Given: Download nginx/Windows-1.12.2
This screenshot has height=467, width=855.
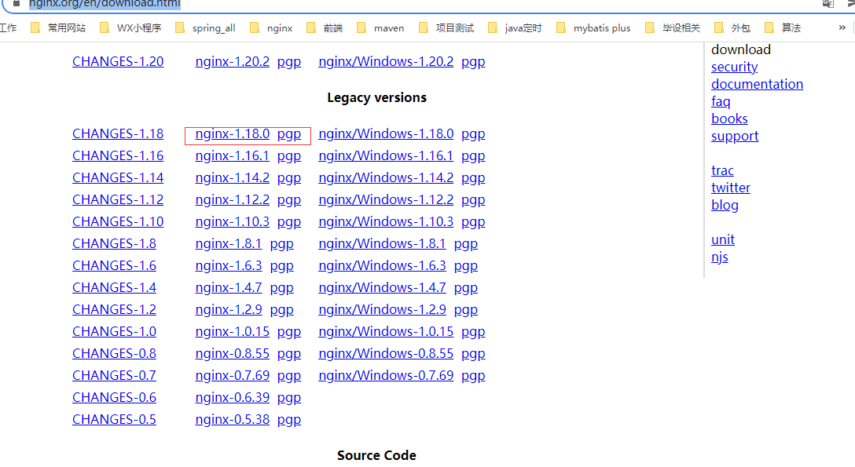Looking at the screenshot, I should [386, 200].
